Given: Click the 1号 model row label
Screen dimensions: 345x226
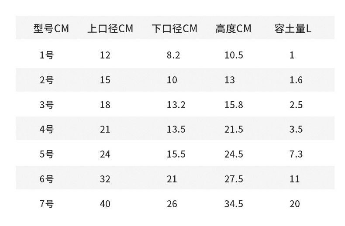Looking at the screenshot, I should (46, 55).
